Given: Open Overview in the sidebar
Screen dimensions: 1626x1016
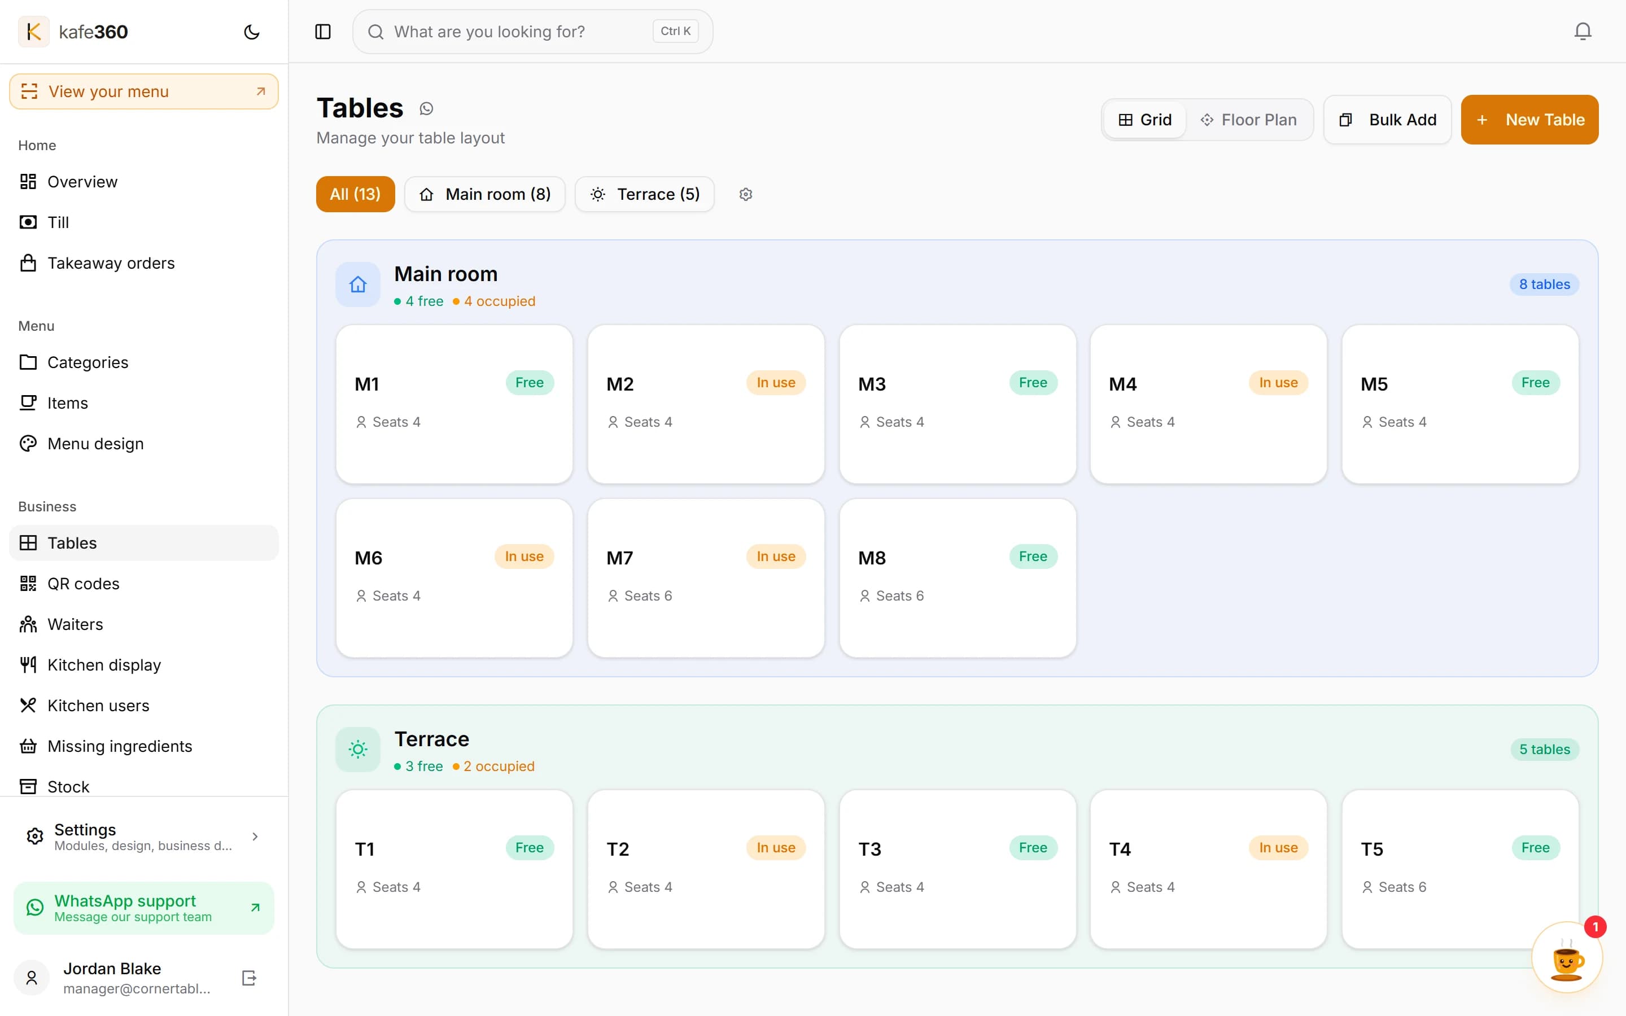Looking at the screenshot, I should tap(144, 181).
